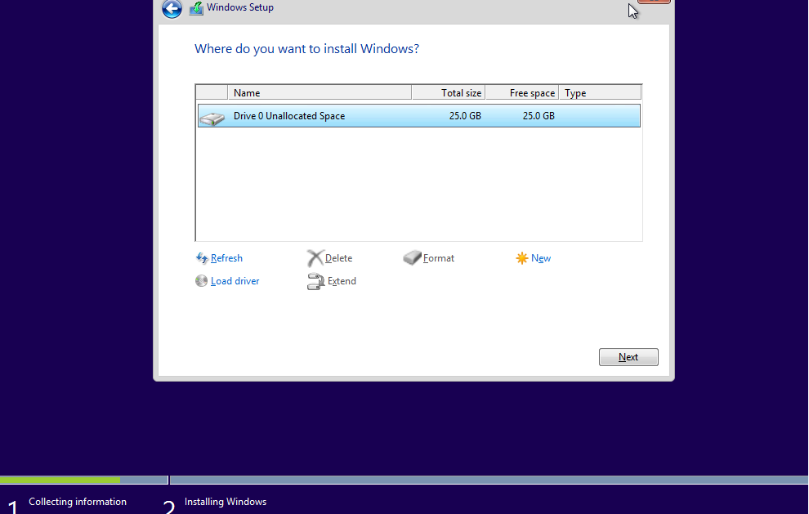Click the Format drive icon
This screenshot has height=514, width=809.
click(412, 257)
